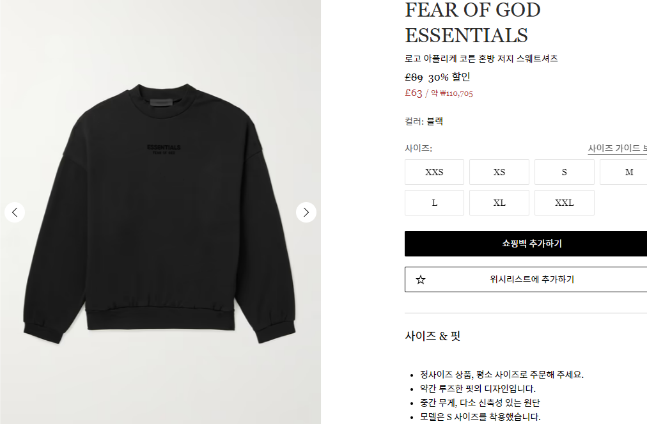
Task: Click the star icon on wishlist button
Action: 421,279
